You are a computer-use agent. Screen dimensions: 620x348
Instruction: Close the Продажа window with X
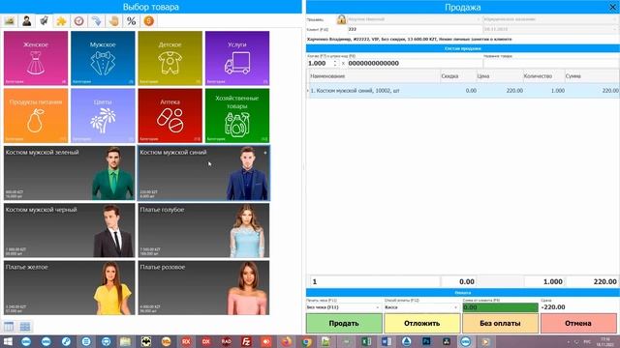612,7
